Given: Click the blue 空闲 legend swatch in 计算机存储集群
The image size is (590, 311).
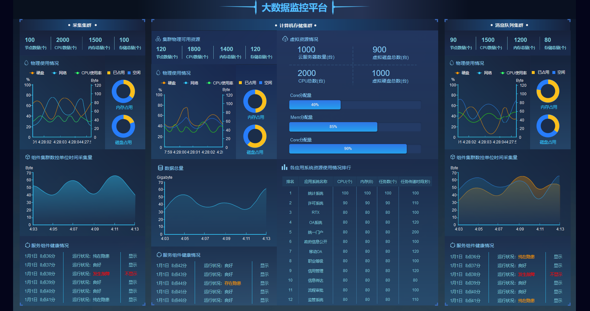Looking at the screenshot, I should pos(261,82).
